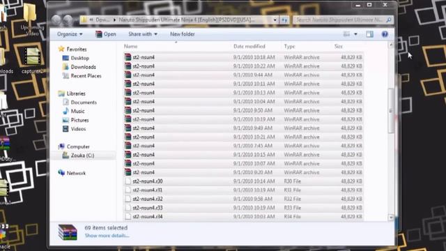The height and width of the screenshot is (251, 446).
Task: Sort by the Size column header
Action: pos(339,47)
